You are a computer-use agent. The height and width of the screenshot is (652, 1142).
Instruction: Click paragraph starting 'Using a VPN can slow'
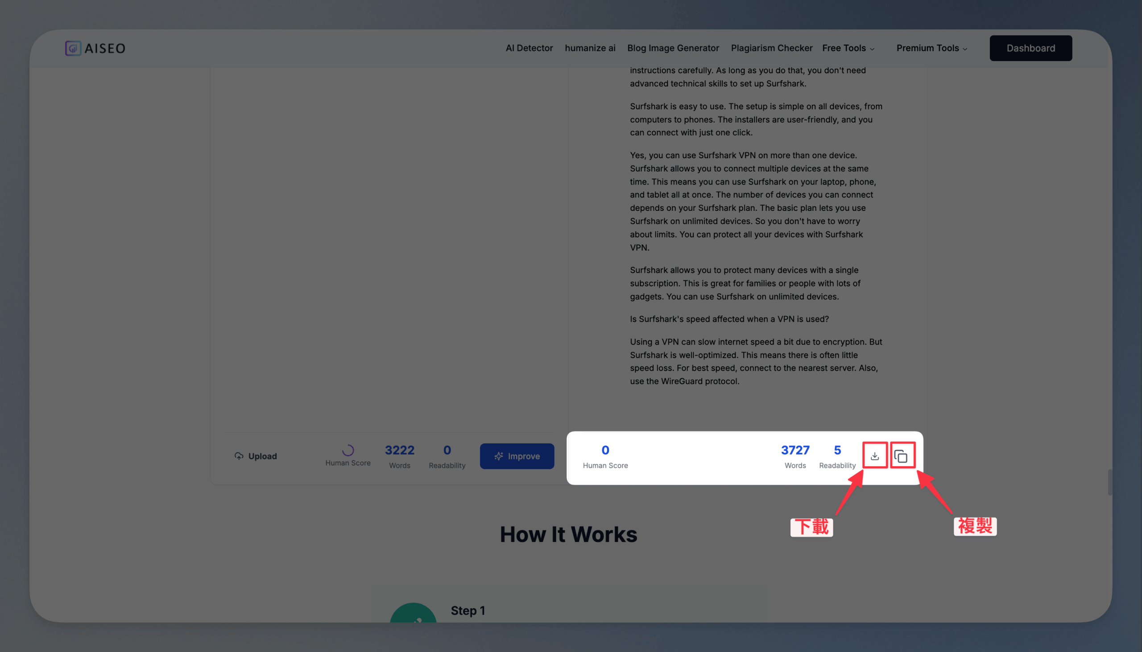[x=756, y=361]
